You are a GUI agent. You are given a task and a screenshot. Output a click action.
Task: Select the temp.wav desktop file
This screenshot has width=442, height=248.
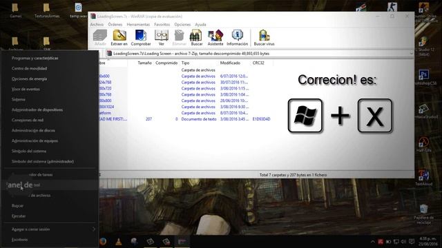pos(78,11)
